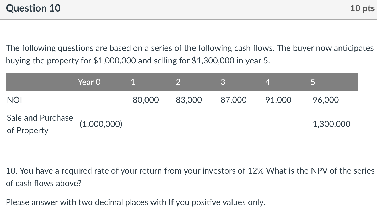The height and width of the screenshot is (215, 377).
Task: Click the Sale and Purchase of Property label
Action: click(x=40, y=124)
